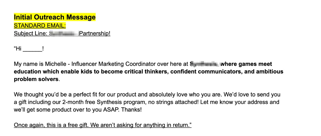Screen dimensions: 321x136
Task: Click the underlined 'STANDARD EMAIL:' text
Action: (40, 26)
